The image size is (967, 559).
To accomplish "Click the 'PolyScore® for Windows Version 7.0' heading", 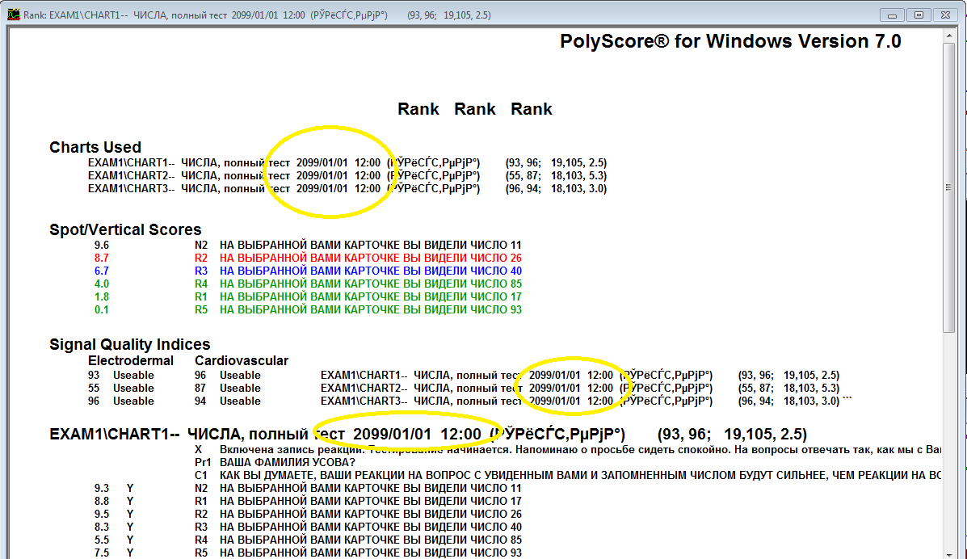I will tap(730, 41).
